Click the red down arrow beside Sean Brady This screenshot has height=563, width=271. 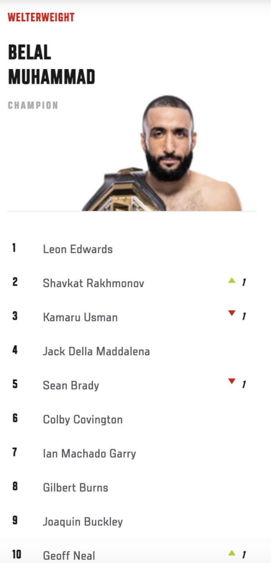[x=232, y=381]
